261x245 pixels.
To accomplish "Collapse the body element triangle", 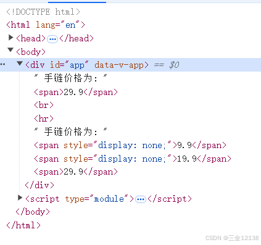I will pos(10,50).
